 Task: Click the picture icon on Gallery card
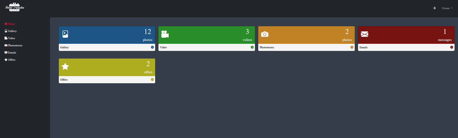(65, 34)
